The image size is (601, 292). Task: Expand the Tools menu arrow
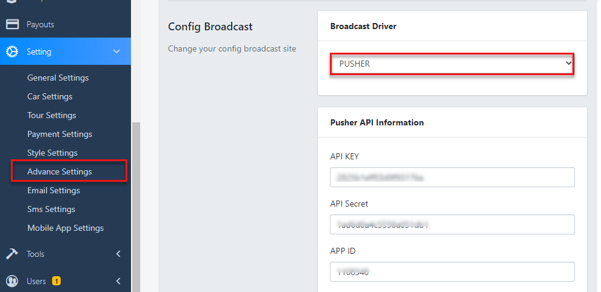tap(118, 254)
